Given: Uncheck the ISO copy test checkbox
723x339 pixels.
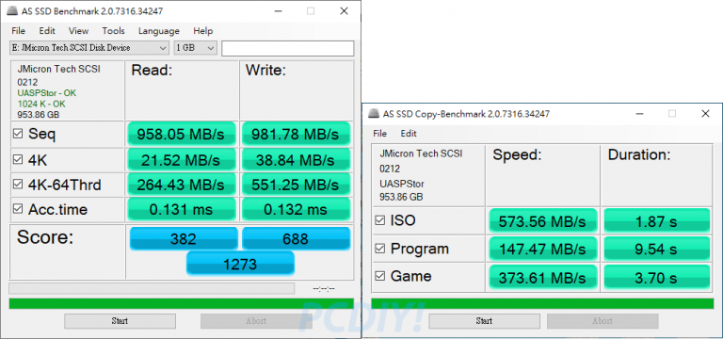Looking at the screenshot, I should point(380,221).
